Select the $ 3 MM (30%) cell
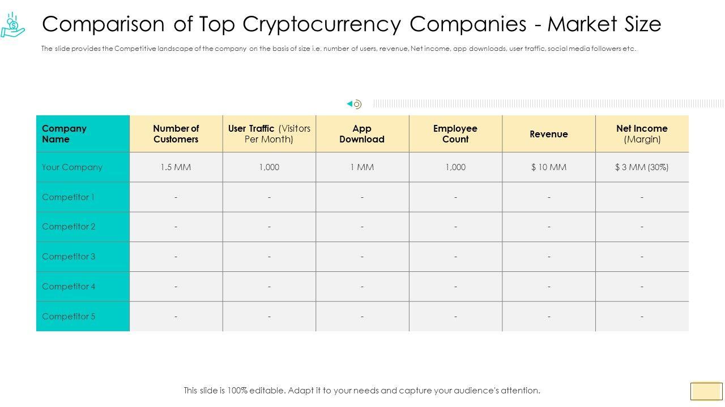 tap(642, 167)
